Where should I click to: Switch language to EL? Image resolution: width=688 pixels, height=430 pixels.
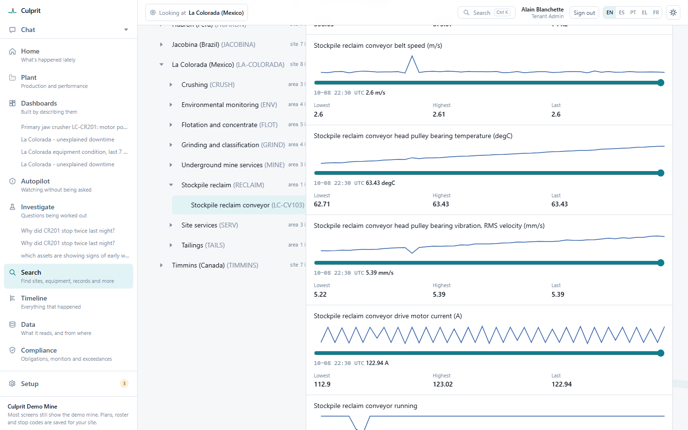pyautogui.click(x=645, y=13)
